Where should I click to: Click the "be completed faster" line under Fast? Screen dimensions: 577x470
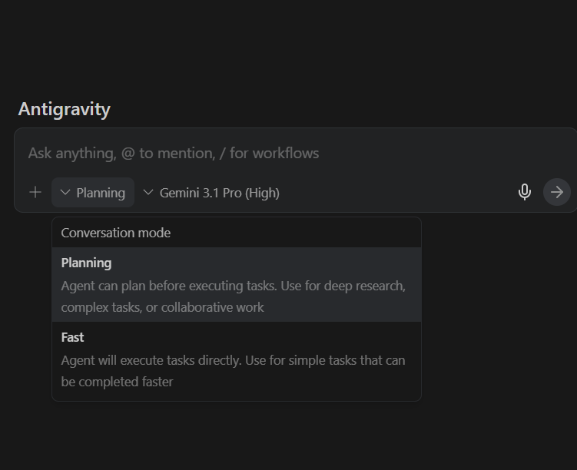pyautogui.click(x=118, y=382)
